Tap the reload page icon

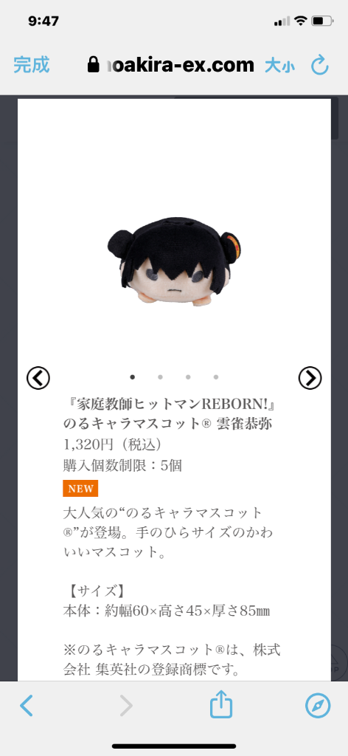[x=319, y=65]
